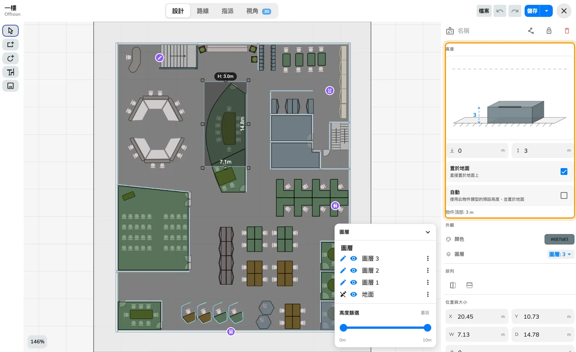The height and width of the screenshot is (352, 576).
Task: Delete the selected object with trash icon
Action: (567, 31)
